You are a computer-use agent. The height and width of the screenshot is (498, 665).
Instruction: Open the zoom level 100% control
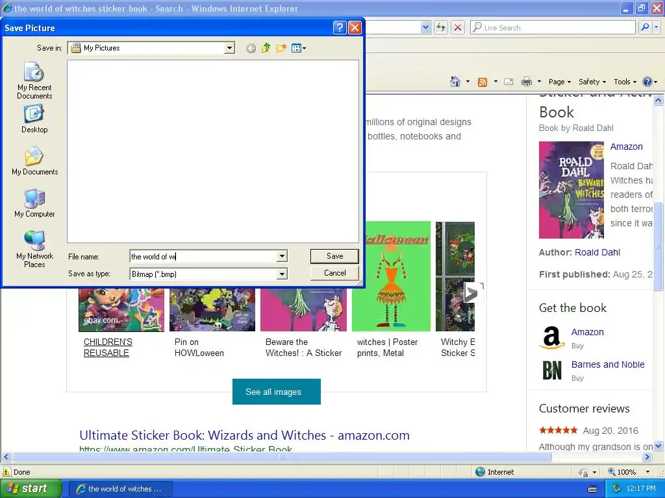(629, 472)
